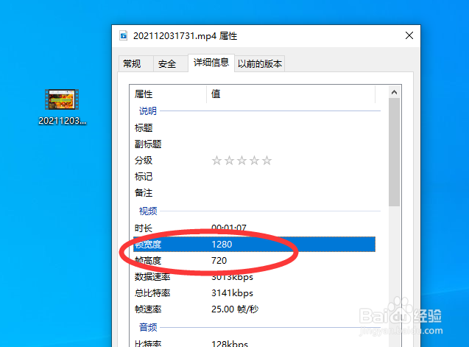
Task: Click the 3141kbps total bitrate value
Action: click(232, 293)
